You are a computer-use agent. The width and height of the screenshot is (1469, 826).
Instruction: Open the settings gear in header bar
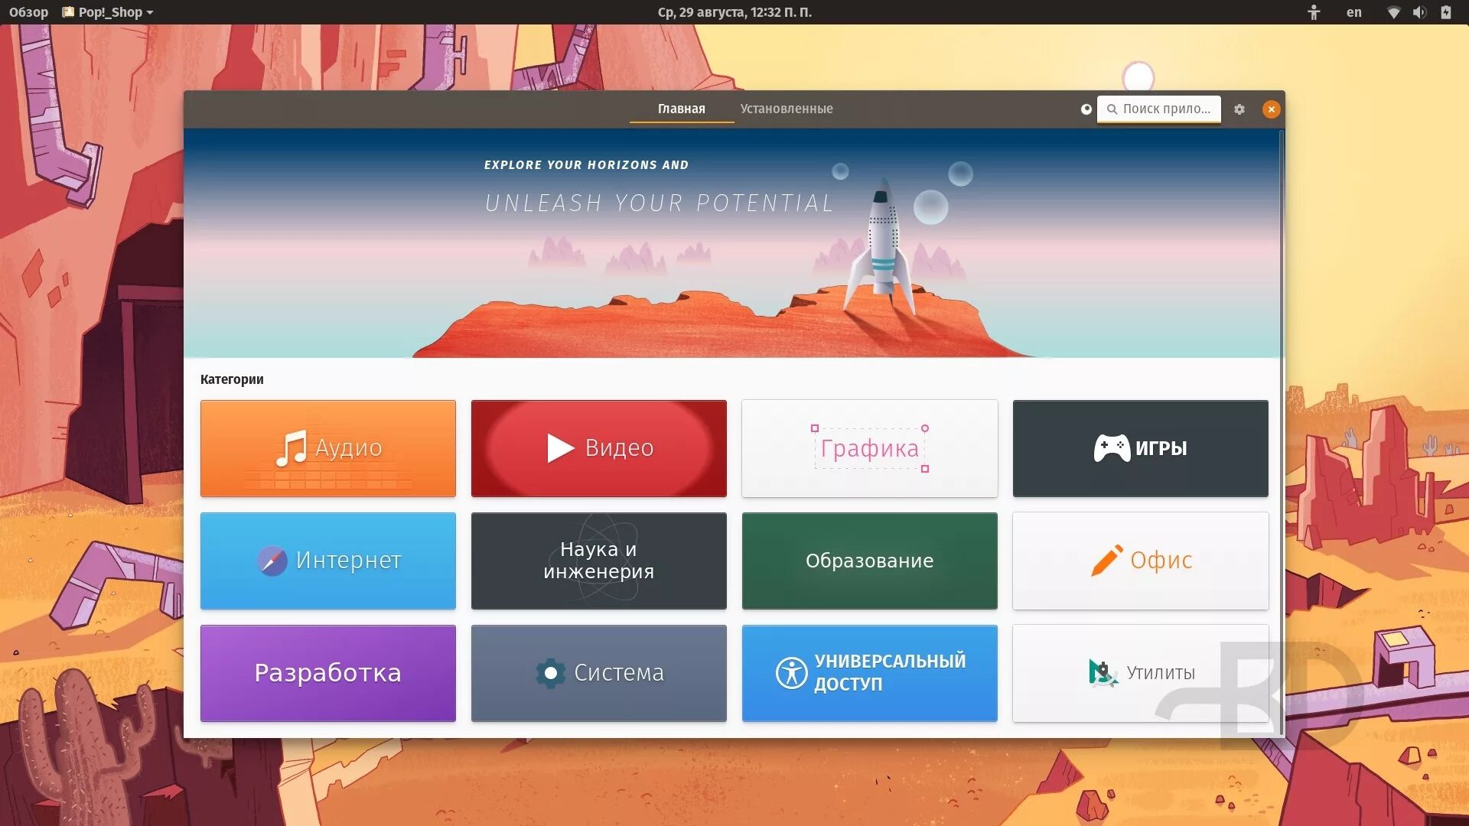1239,109
